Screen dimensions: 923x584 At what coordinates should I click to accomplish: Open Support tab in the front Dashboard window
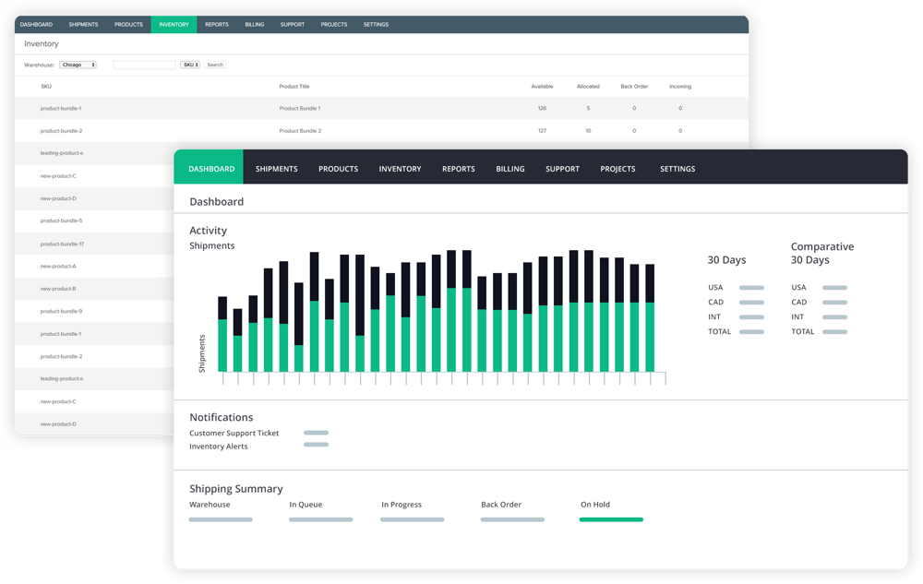point(562,169)
